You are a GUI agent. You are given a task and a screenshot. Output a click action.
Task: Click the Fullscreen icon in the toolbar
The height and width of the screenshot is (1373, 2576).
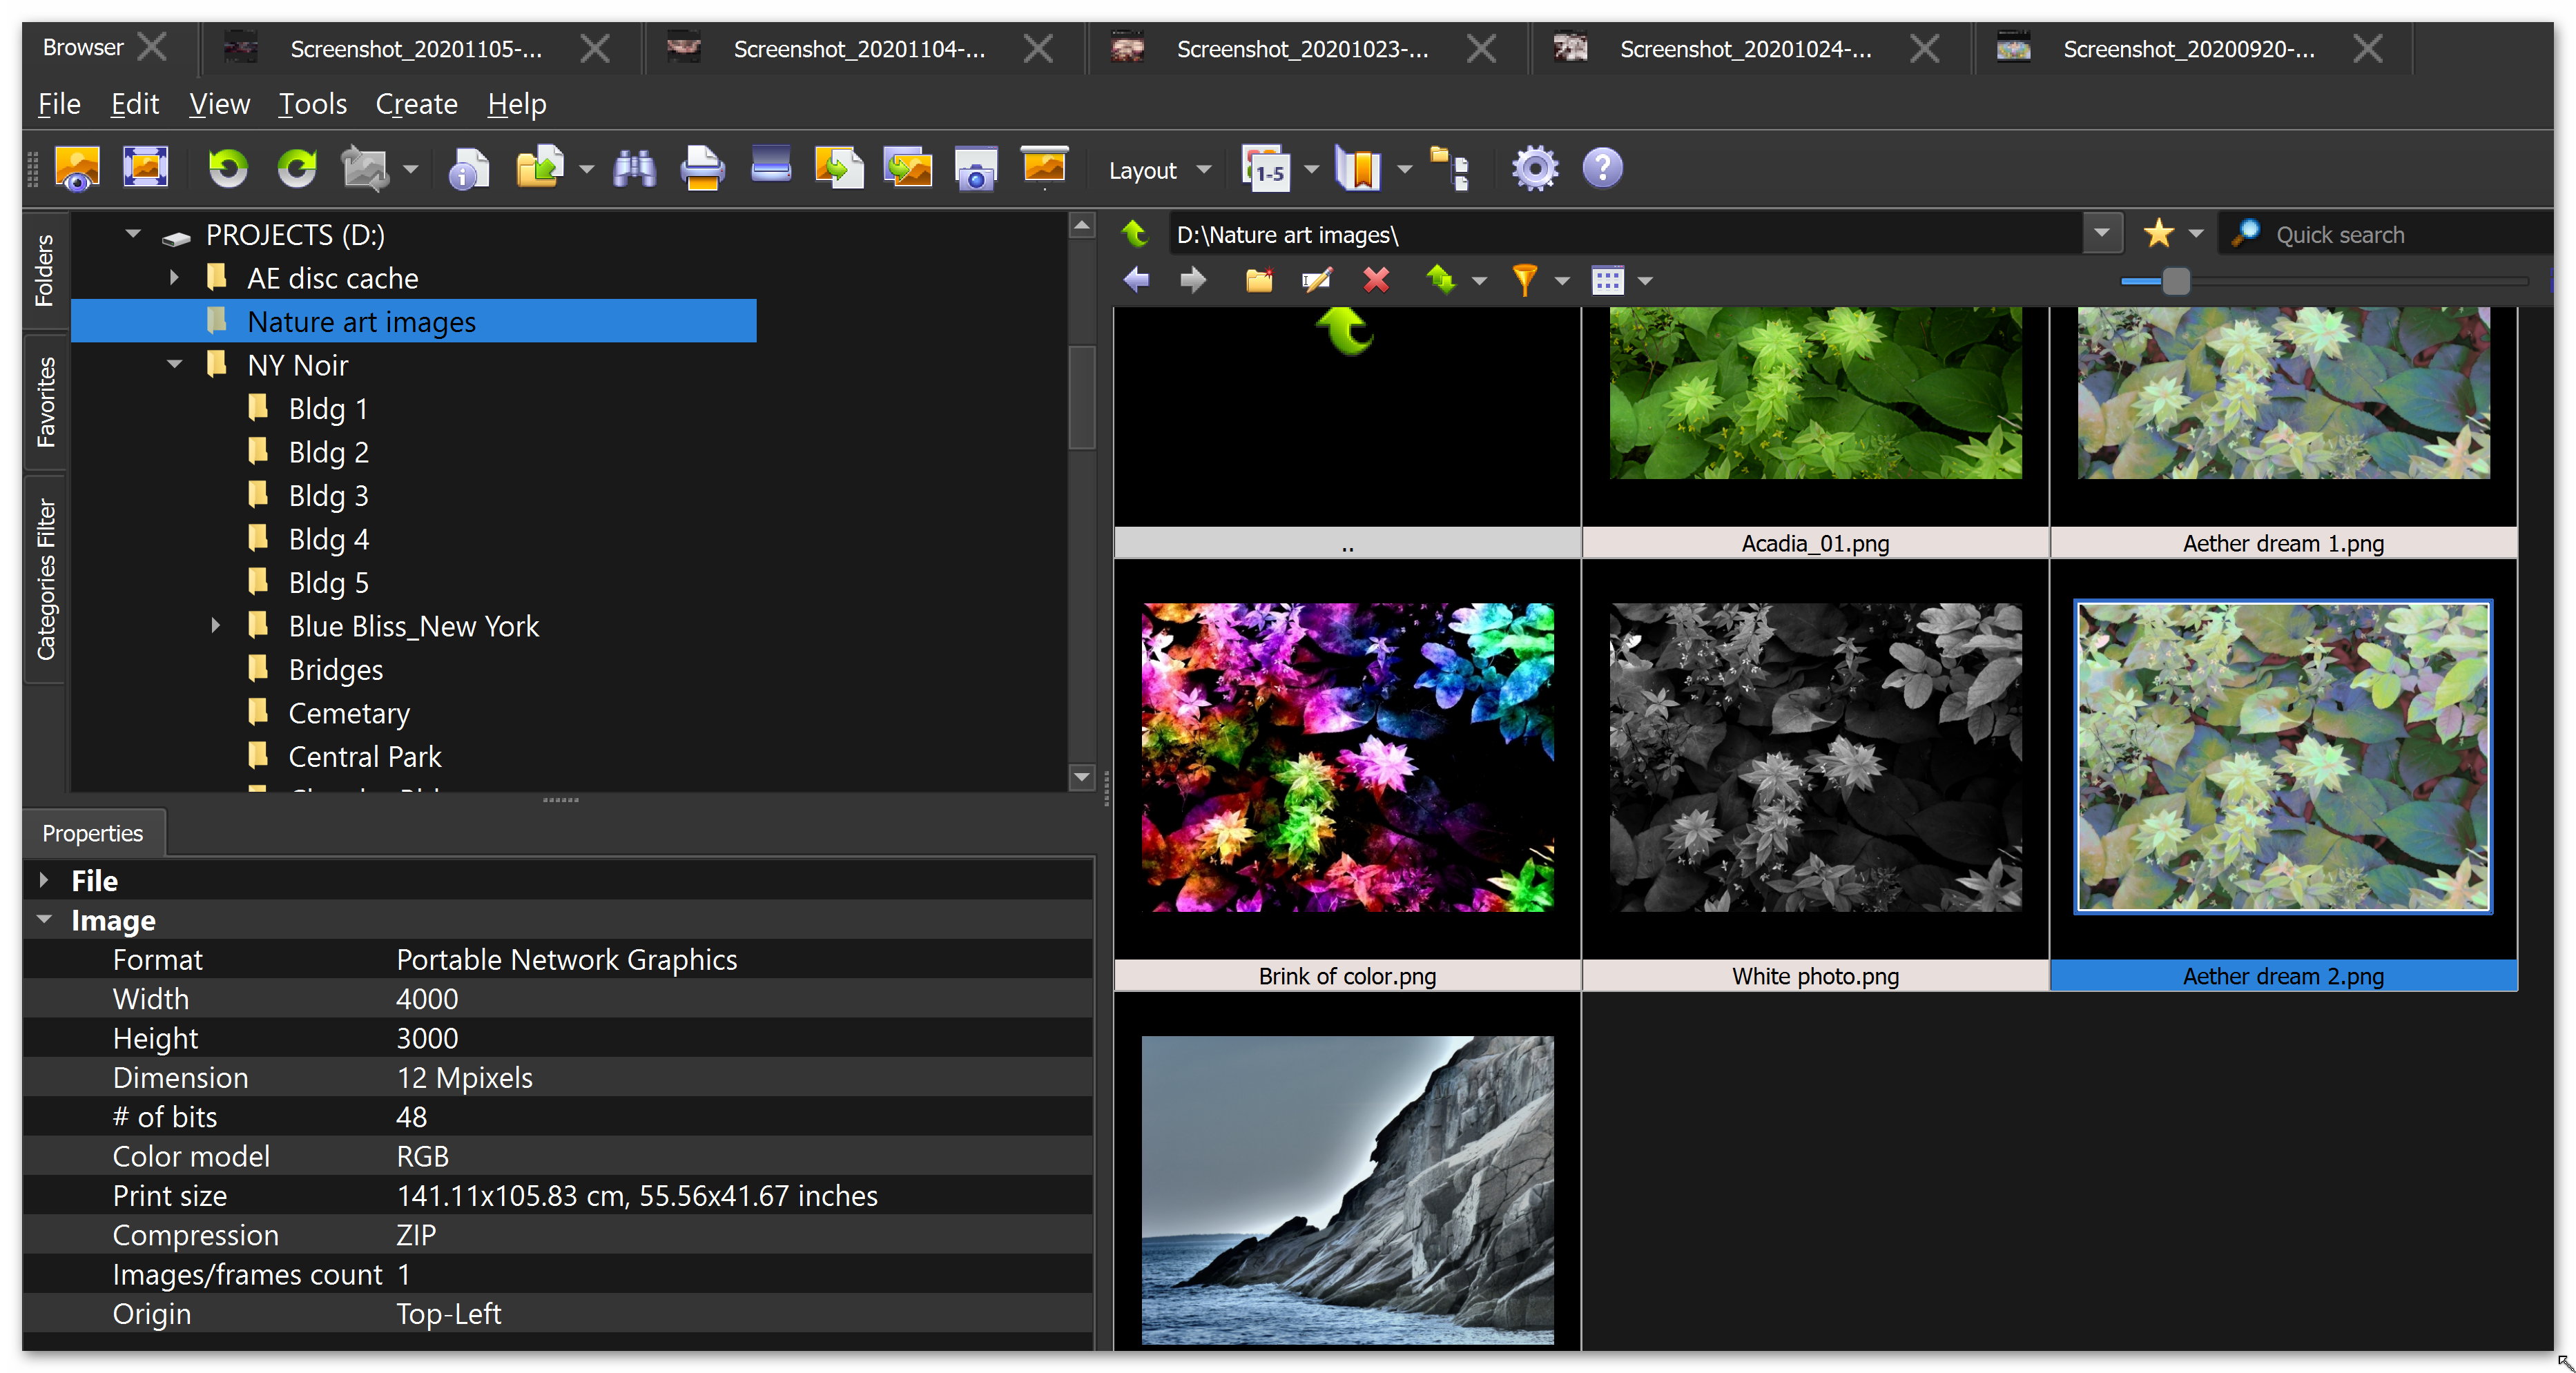coord(146,168)
